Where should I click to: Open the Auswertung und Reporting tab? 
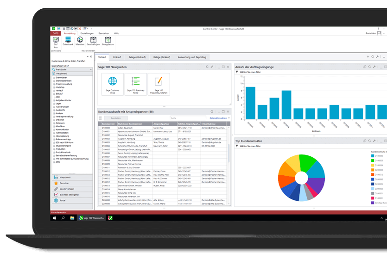[x=192, y=57]
